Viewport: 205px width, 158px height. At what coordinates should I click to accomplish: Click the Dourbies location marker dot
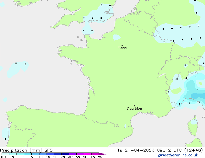[134, 106]
